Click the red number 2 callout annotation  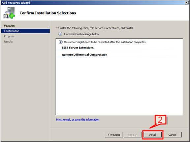point(160,120)
